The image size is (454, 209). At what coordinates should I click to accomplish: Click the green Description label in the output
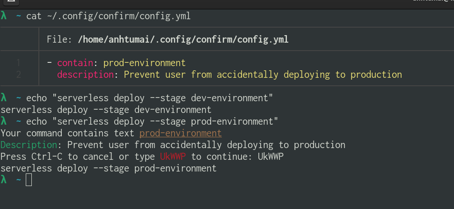tap(29, 145)
